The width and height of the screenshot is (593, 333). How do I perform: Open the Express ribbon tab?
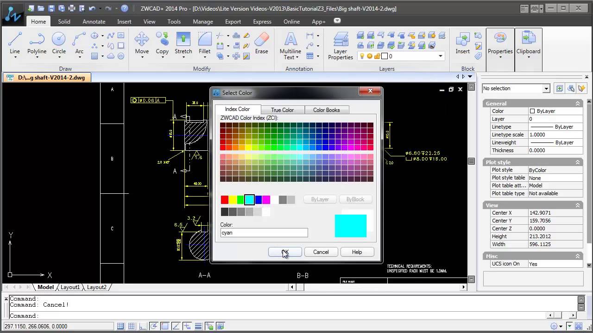(262, 21)
